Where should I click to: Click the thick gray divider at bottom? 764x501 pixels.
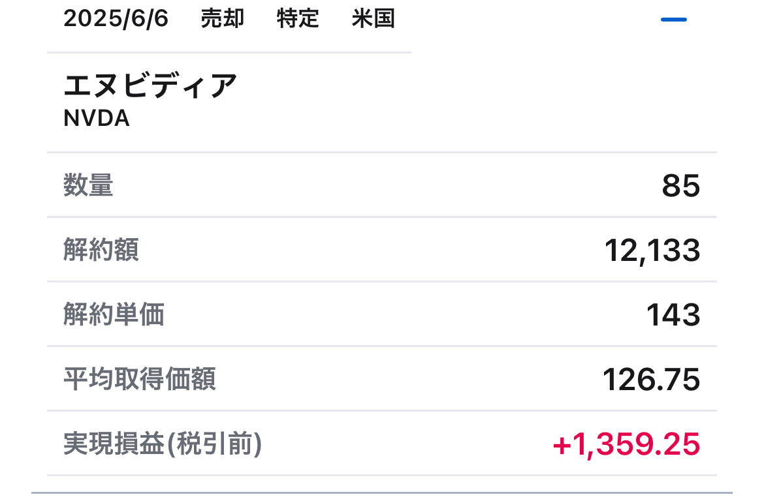tap(381, 493)
